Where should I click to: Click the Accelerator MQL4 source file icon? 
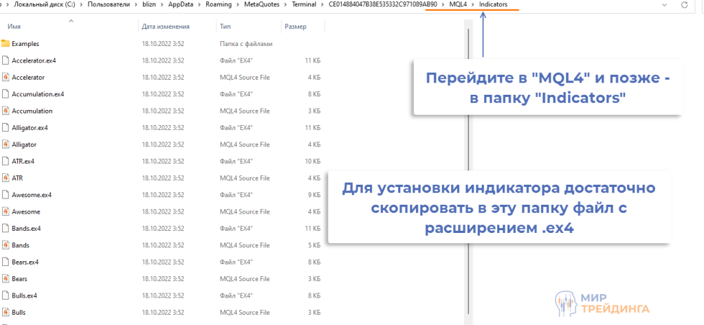click(5, 78)
